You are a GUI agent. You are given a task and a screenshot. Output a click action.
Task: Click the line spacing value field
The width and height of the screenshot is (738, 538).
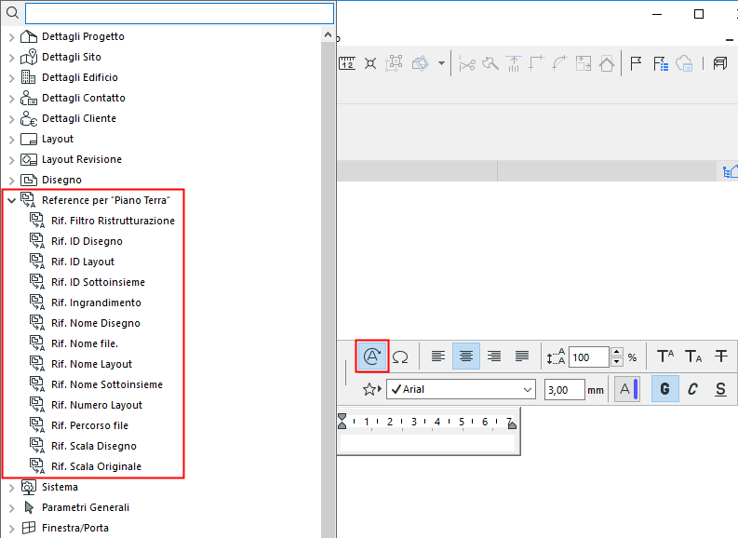click(589, 357)
